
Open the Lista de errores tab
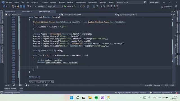tap(11, 89)
